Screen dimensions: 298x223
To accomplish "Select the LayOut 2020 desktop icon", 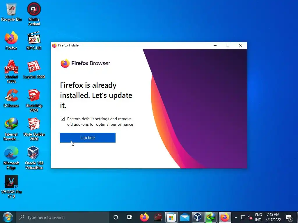I will (x=34, y=69).
